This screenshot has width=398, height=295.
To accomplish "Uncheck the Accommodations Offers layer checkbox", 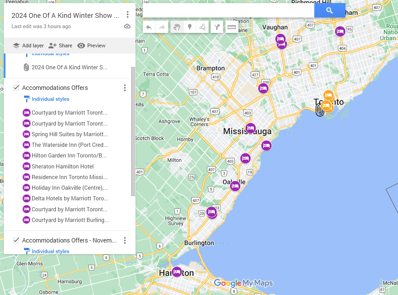I will tap(16, 88).
